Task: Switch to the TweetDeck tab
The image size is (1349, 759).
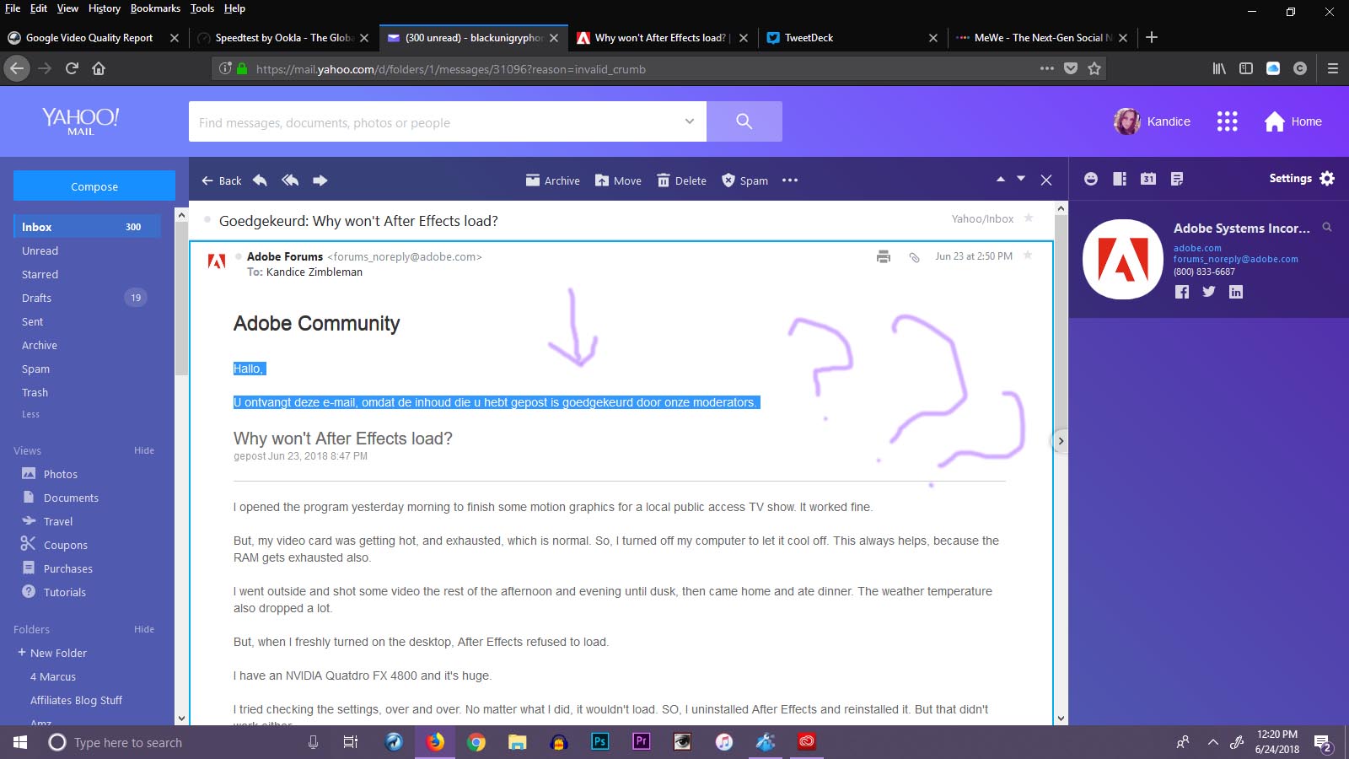Action: click(852, 38)
